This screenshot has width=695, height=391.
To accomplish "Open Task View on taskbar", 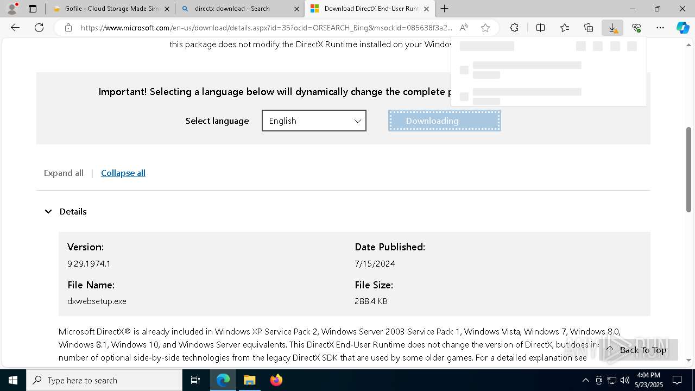I will click(195, 380).
